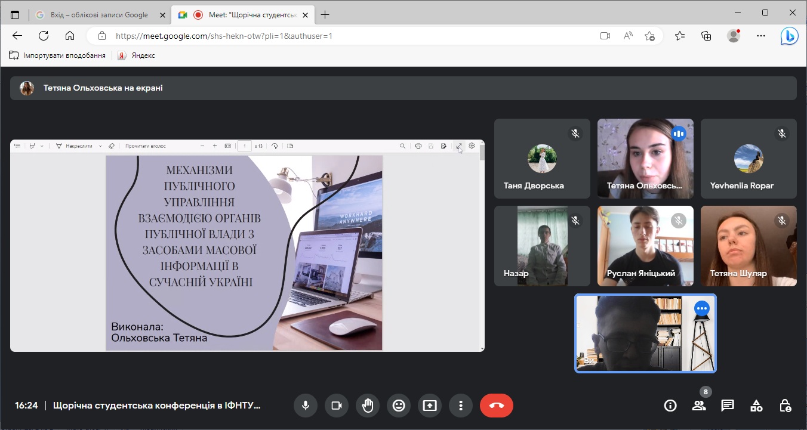This screenshot has width=807, height=430.
Task: Open host controls lock icon
Action: tap(785, 406)
